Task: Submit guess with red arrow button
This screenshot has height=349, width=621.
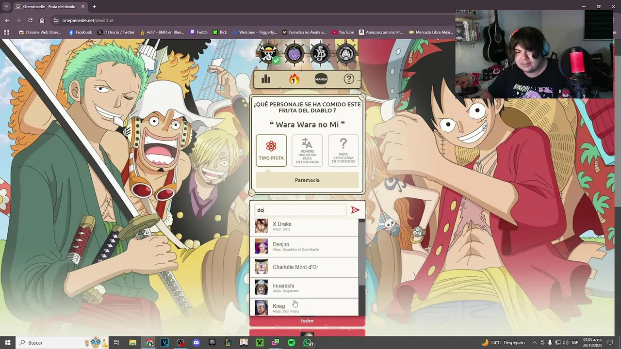Action: coord(355,210)
